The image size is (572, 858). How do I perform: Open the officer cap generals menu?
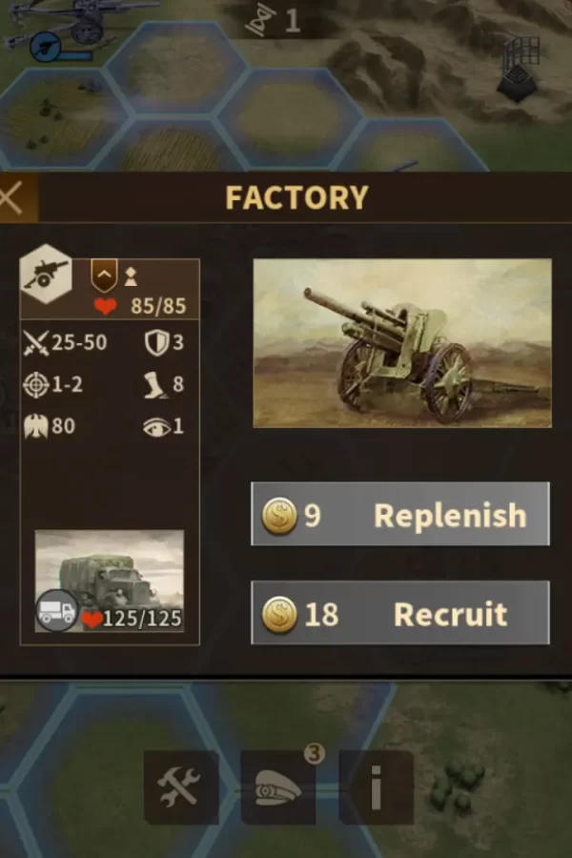[278, 786]
